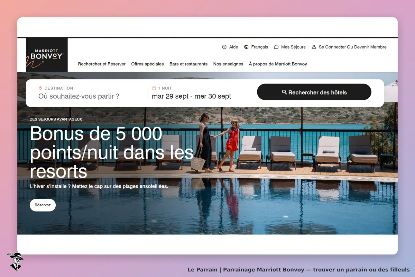Open the date range mar 29 sept selector
The height and width of the screenshot is (277, 415).
[192, 96]
